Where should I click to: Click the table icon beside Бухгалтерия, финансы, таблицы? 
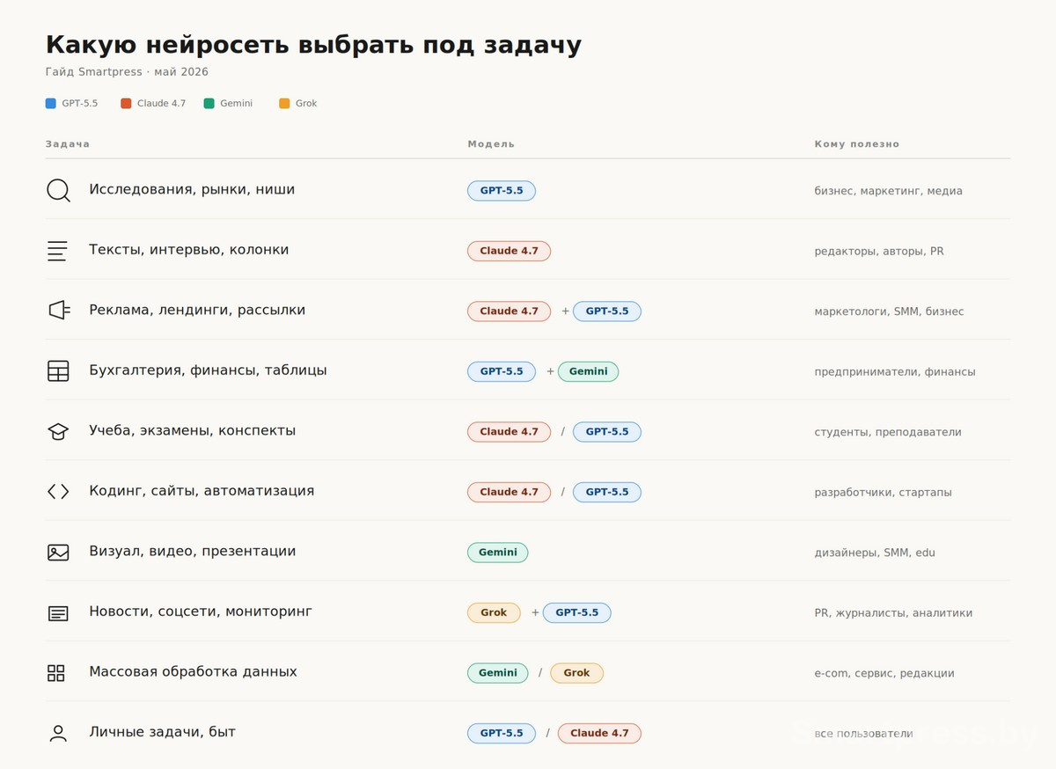58,371
